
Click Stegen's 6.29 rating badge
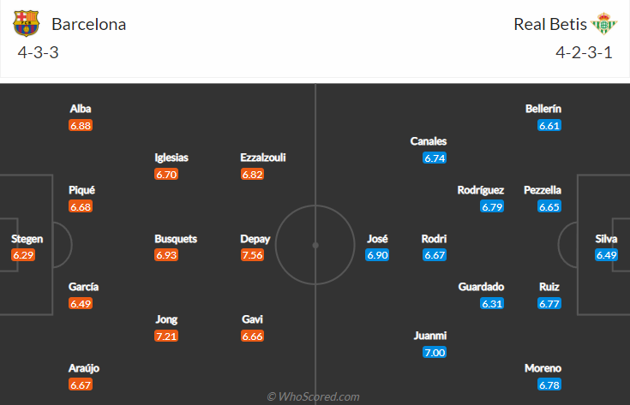tap(23, 255)
